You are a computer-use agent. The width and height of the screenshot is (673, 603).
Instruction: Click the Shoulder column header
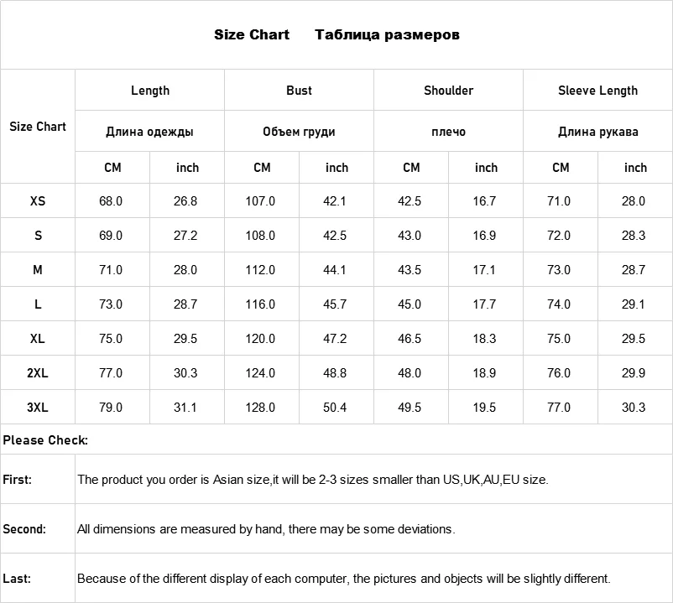[448, 91]
